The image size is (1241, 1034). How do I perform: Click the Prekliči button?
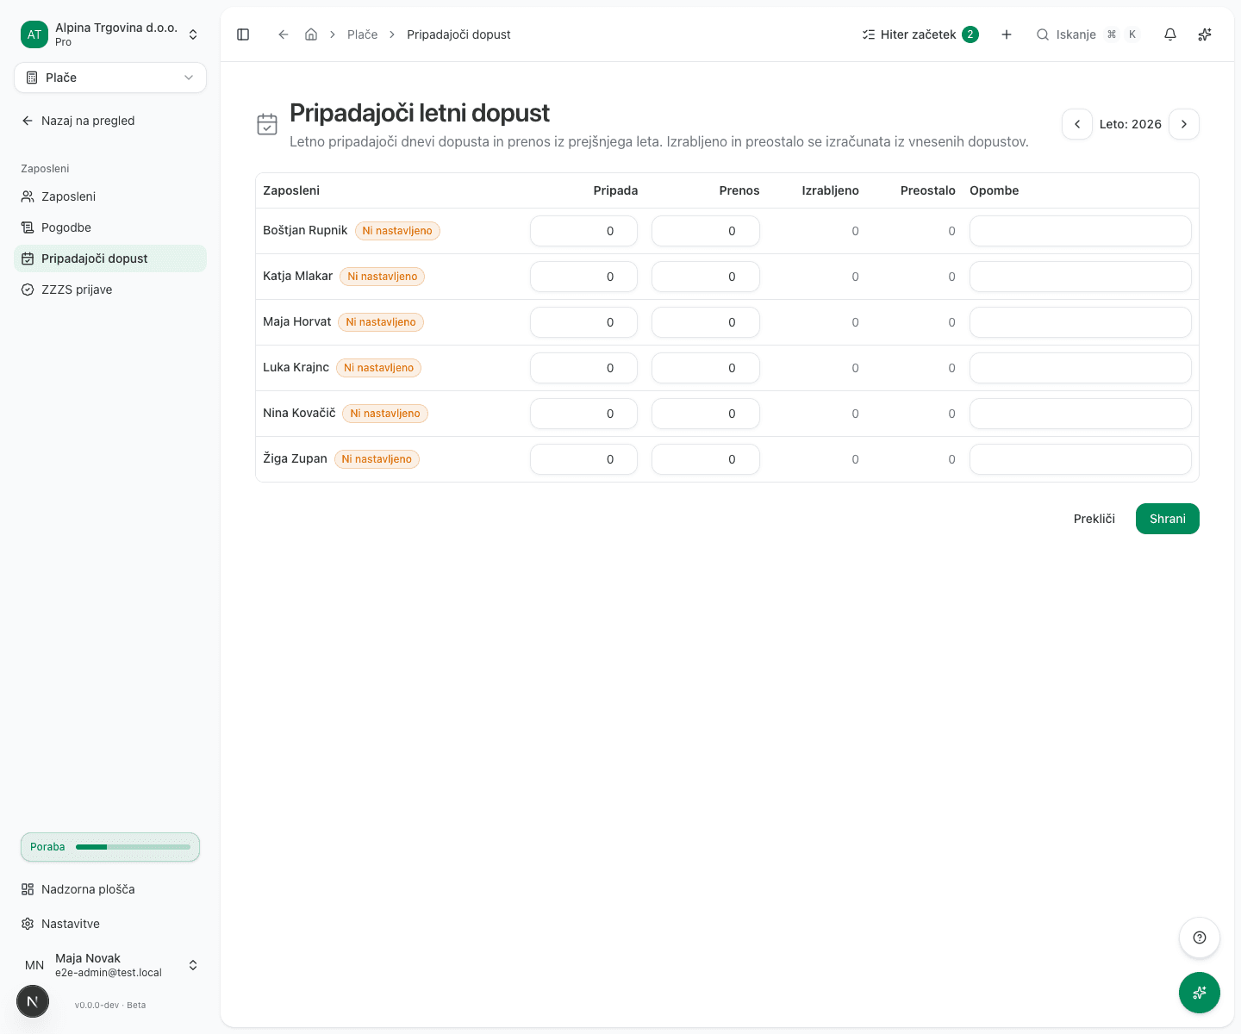pos(1094,519)
